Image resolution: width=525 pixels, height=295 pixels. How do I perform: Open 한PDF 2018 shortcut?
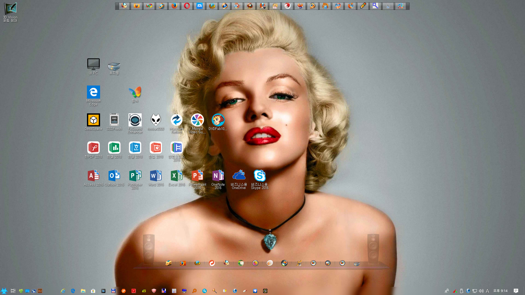pyautogui.click(x=93, y=150)
